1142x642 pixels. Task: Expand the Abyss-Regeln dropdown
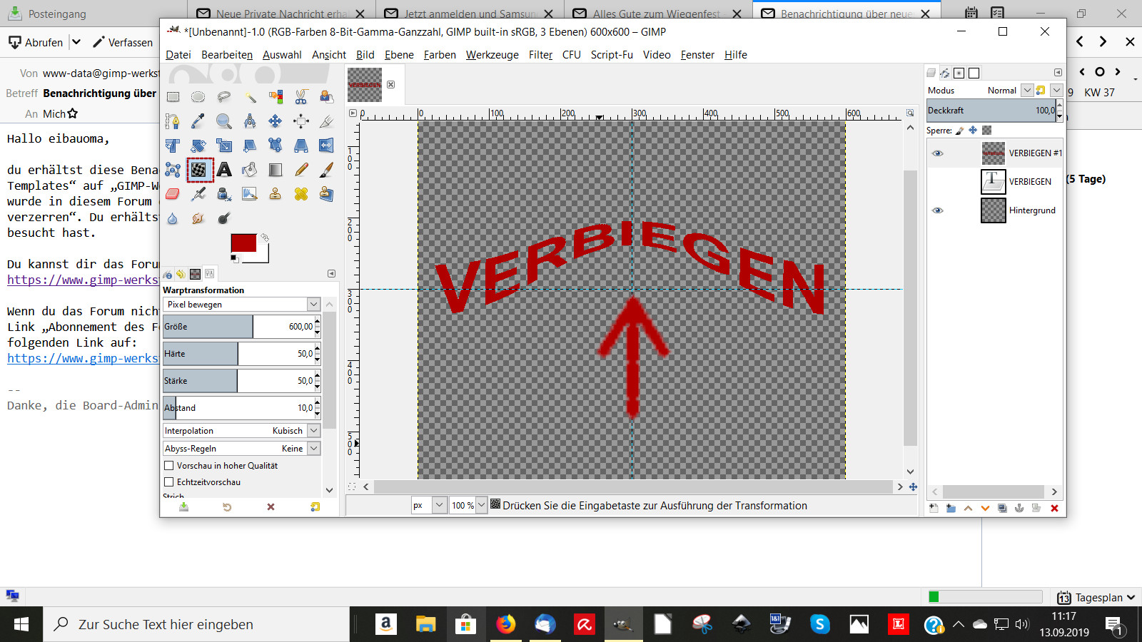pos(313,449)
